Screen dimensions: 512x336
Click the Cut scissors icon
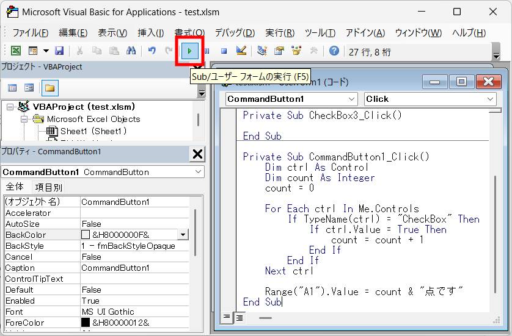pyautogui.click(x=79, y=51)
